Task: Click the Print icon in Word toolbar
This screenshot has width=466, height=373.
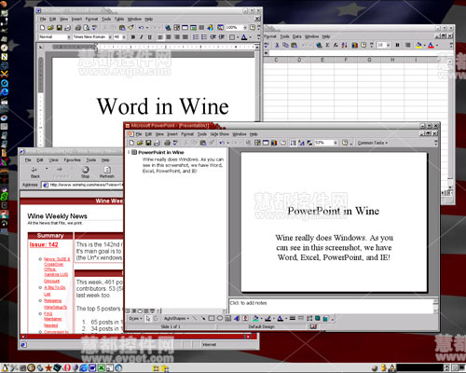Action: (x=78, y=28)
